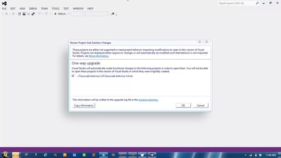281x158 pixels.
Task: Click the Tascovatt Antivirus 3.0.sln path text
Action: [104, 76]
